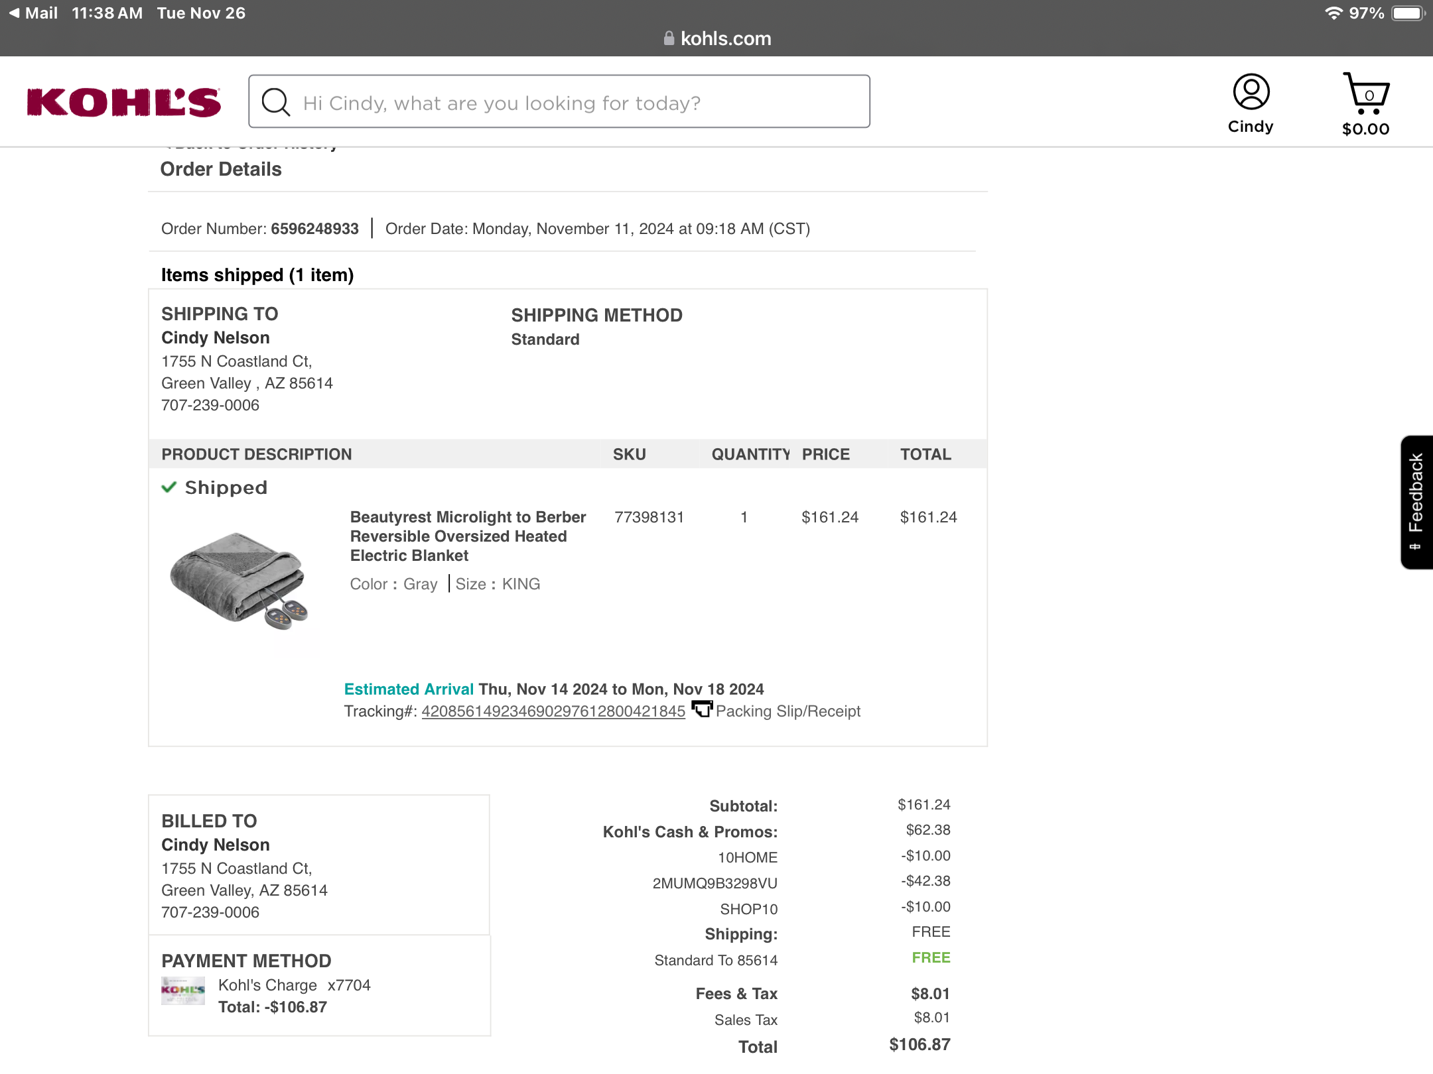The image size is (1433, 1074).
Task: Click the Kohl's logo
Action: click(x=123, y=102)
